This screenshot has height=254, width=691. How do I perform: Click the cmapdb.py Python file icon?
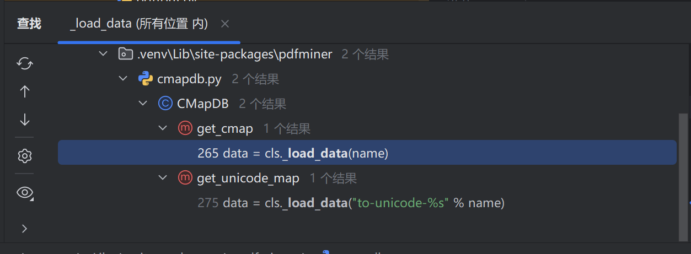[145, 79]
